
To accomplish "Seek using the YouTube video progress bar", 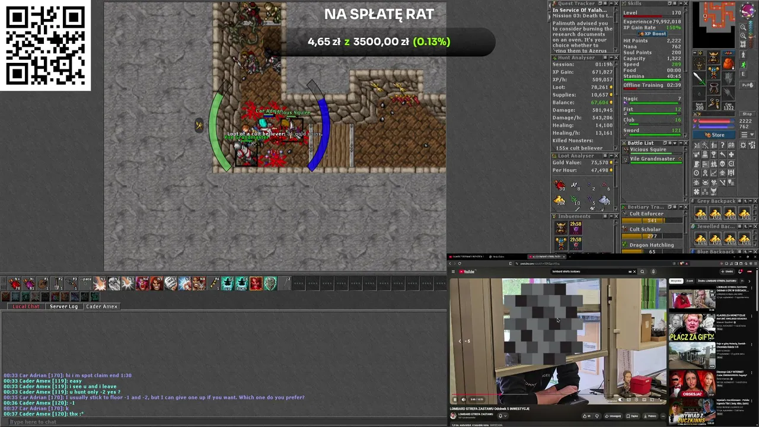I will [x=558, y=395].
